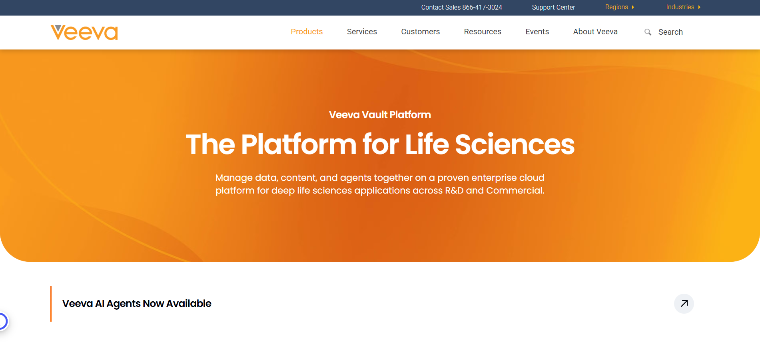Click The Platform for Life Sciences heading

click(x=380, y=144)
